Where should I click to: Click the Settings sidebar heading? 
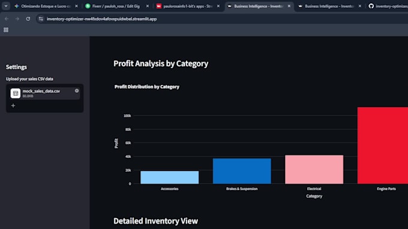[16, 67]
